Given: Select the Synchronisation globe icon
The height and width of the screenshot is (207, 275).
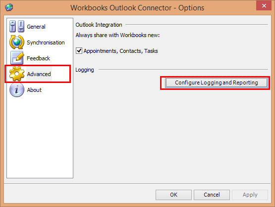Looking at the screenshot, I should coord(17,42).
